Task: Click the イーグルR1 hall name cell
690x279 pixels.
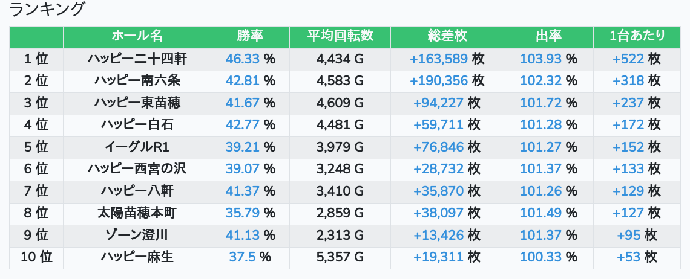Action: click(x=137, y=147)
